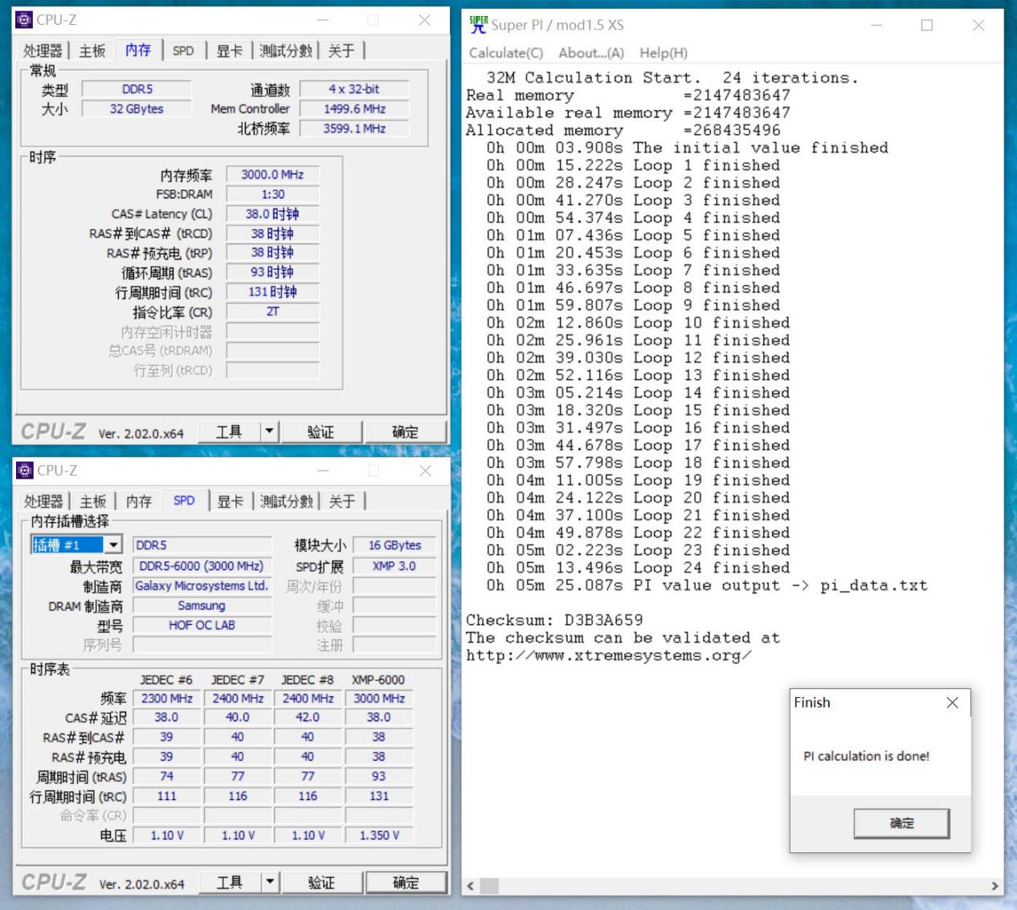Open the Calculate(C) menu

click(x=506, y=53)
